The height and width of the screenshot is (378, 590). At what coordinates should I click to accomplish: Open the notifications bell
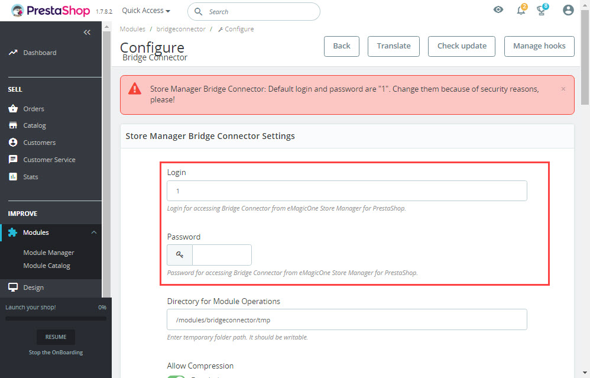tap(521, 10)
